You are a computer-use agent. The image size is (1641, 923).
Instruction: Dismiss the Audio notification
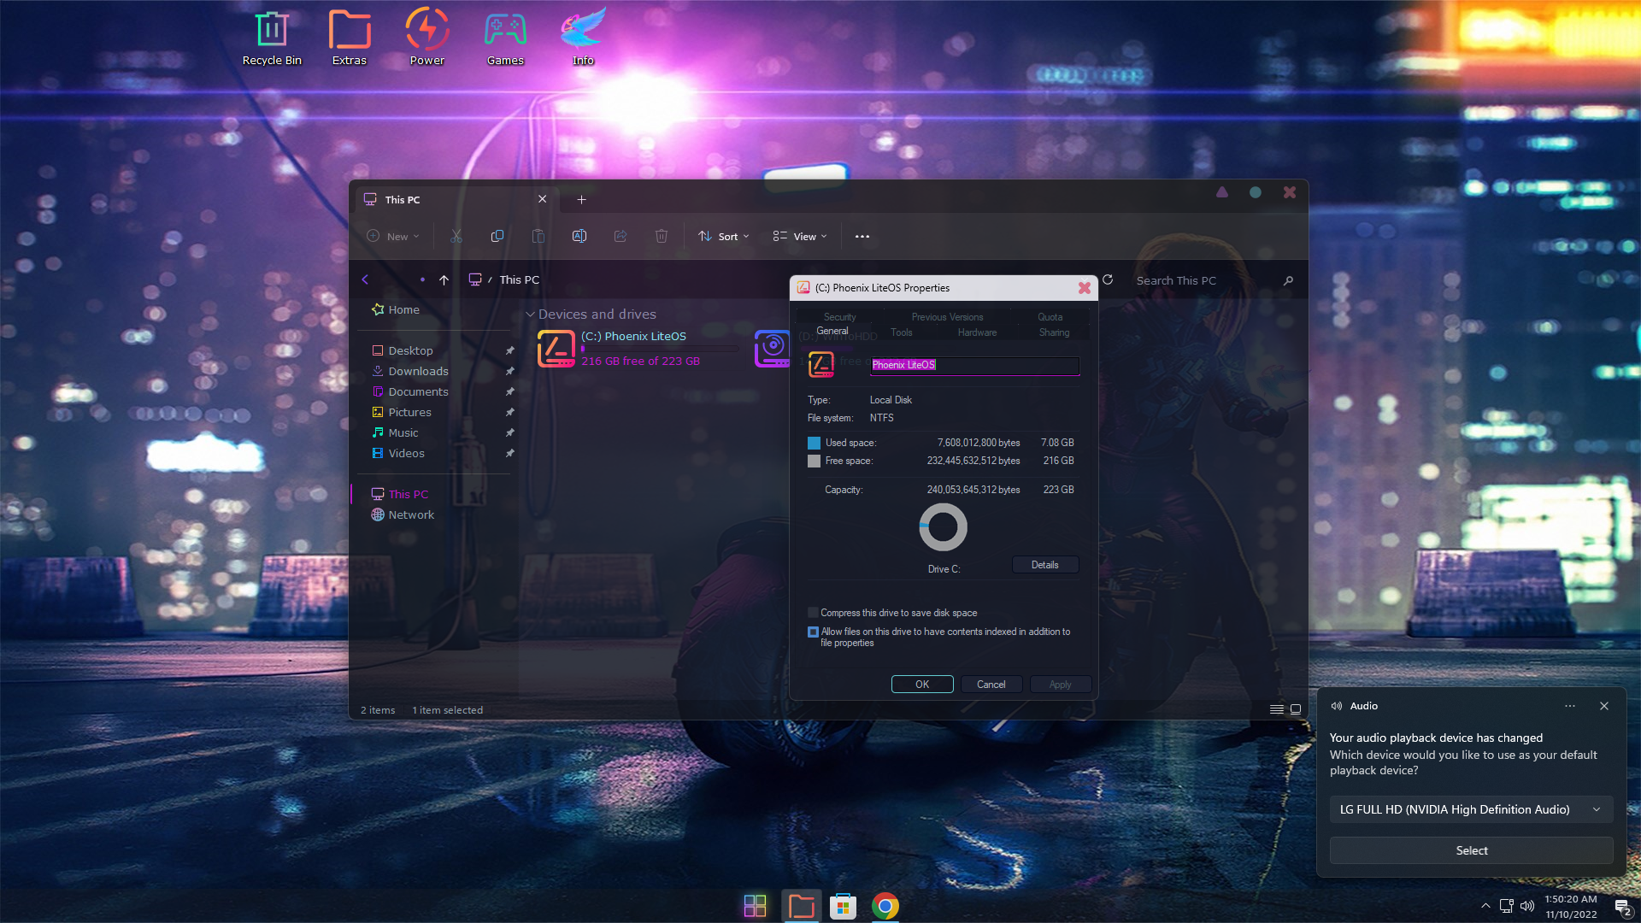1604,706
